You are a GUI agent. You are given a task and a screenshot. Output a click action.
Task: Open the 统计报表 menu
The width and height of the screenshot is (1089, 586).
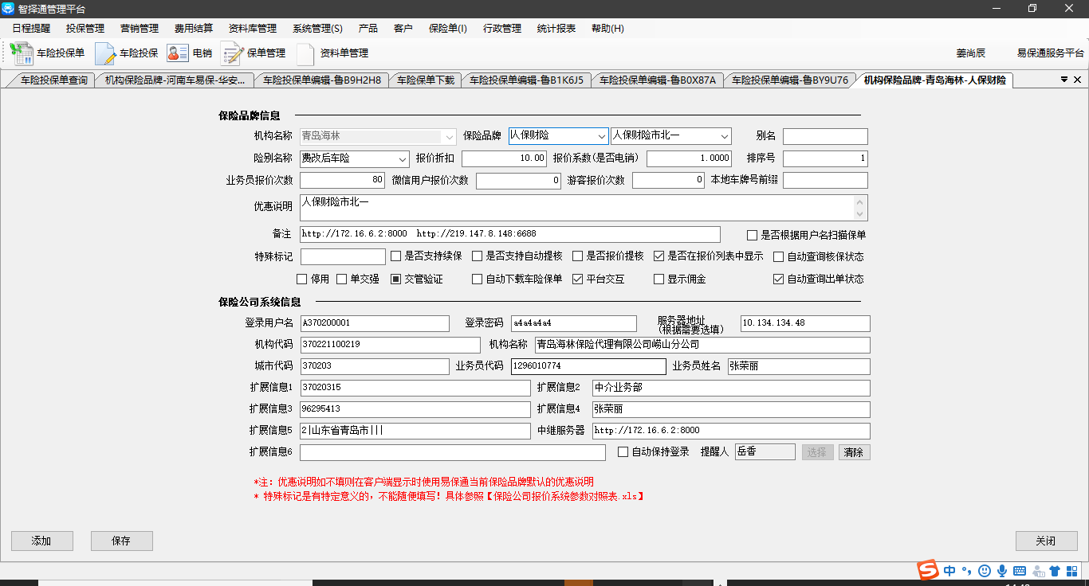[x=556, y=28]
